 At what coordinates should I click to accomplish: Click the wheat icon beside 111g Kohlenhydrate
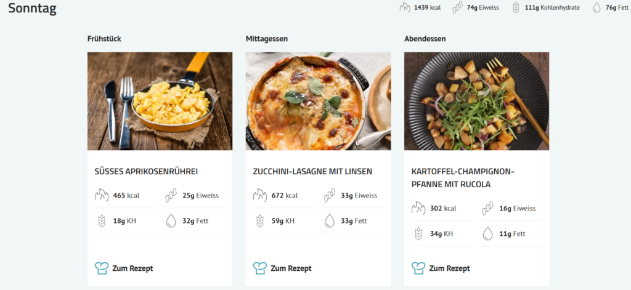click(x=515, y=8)
